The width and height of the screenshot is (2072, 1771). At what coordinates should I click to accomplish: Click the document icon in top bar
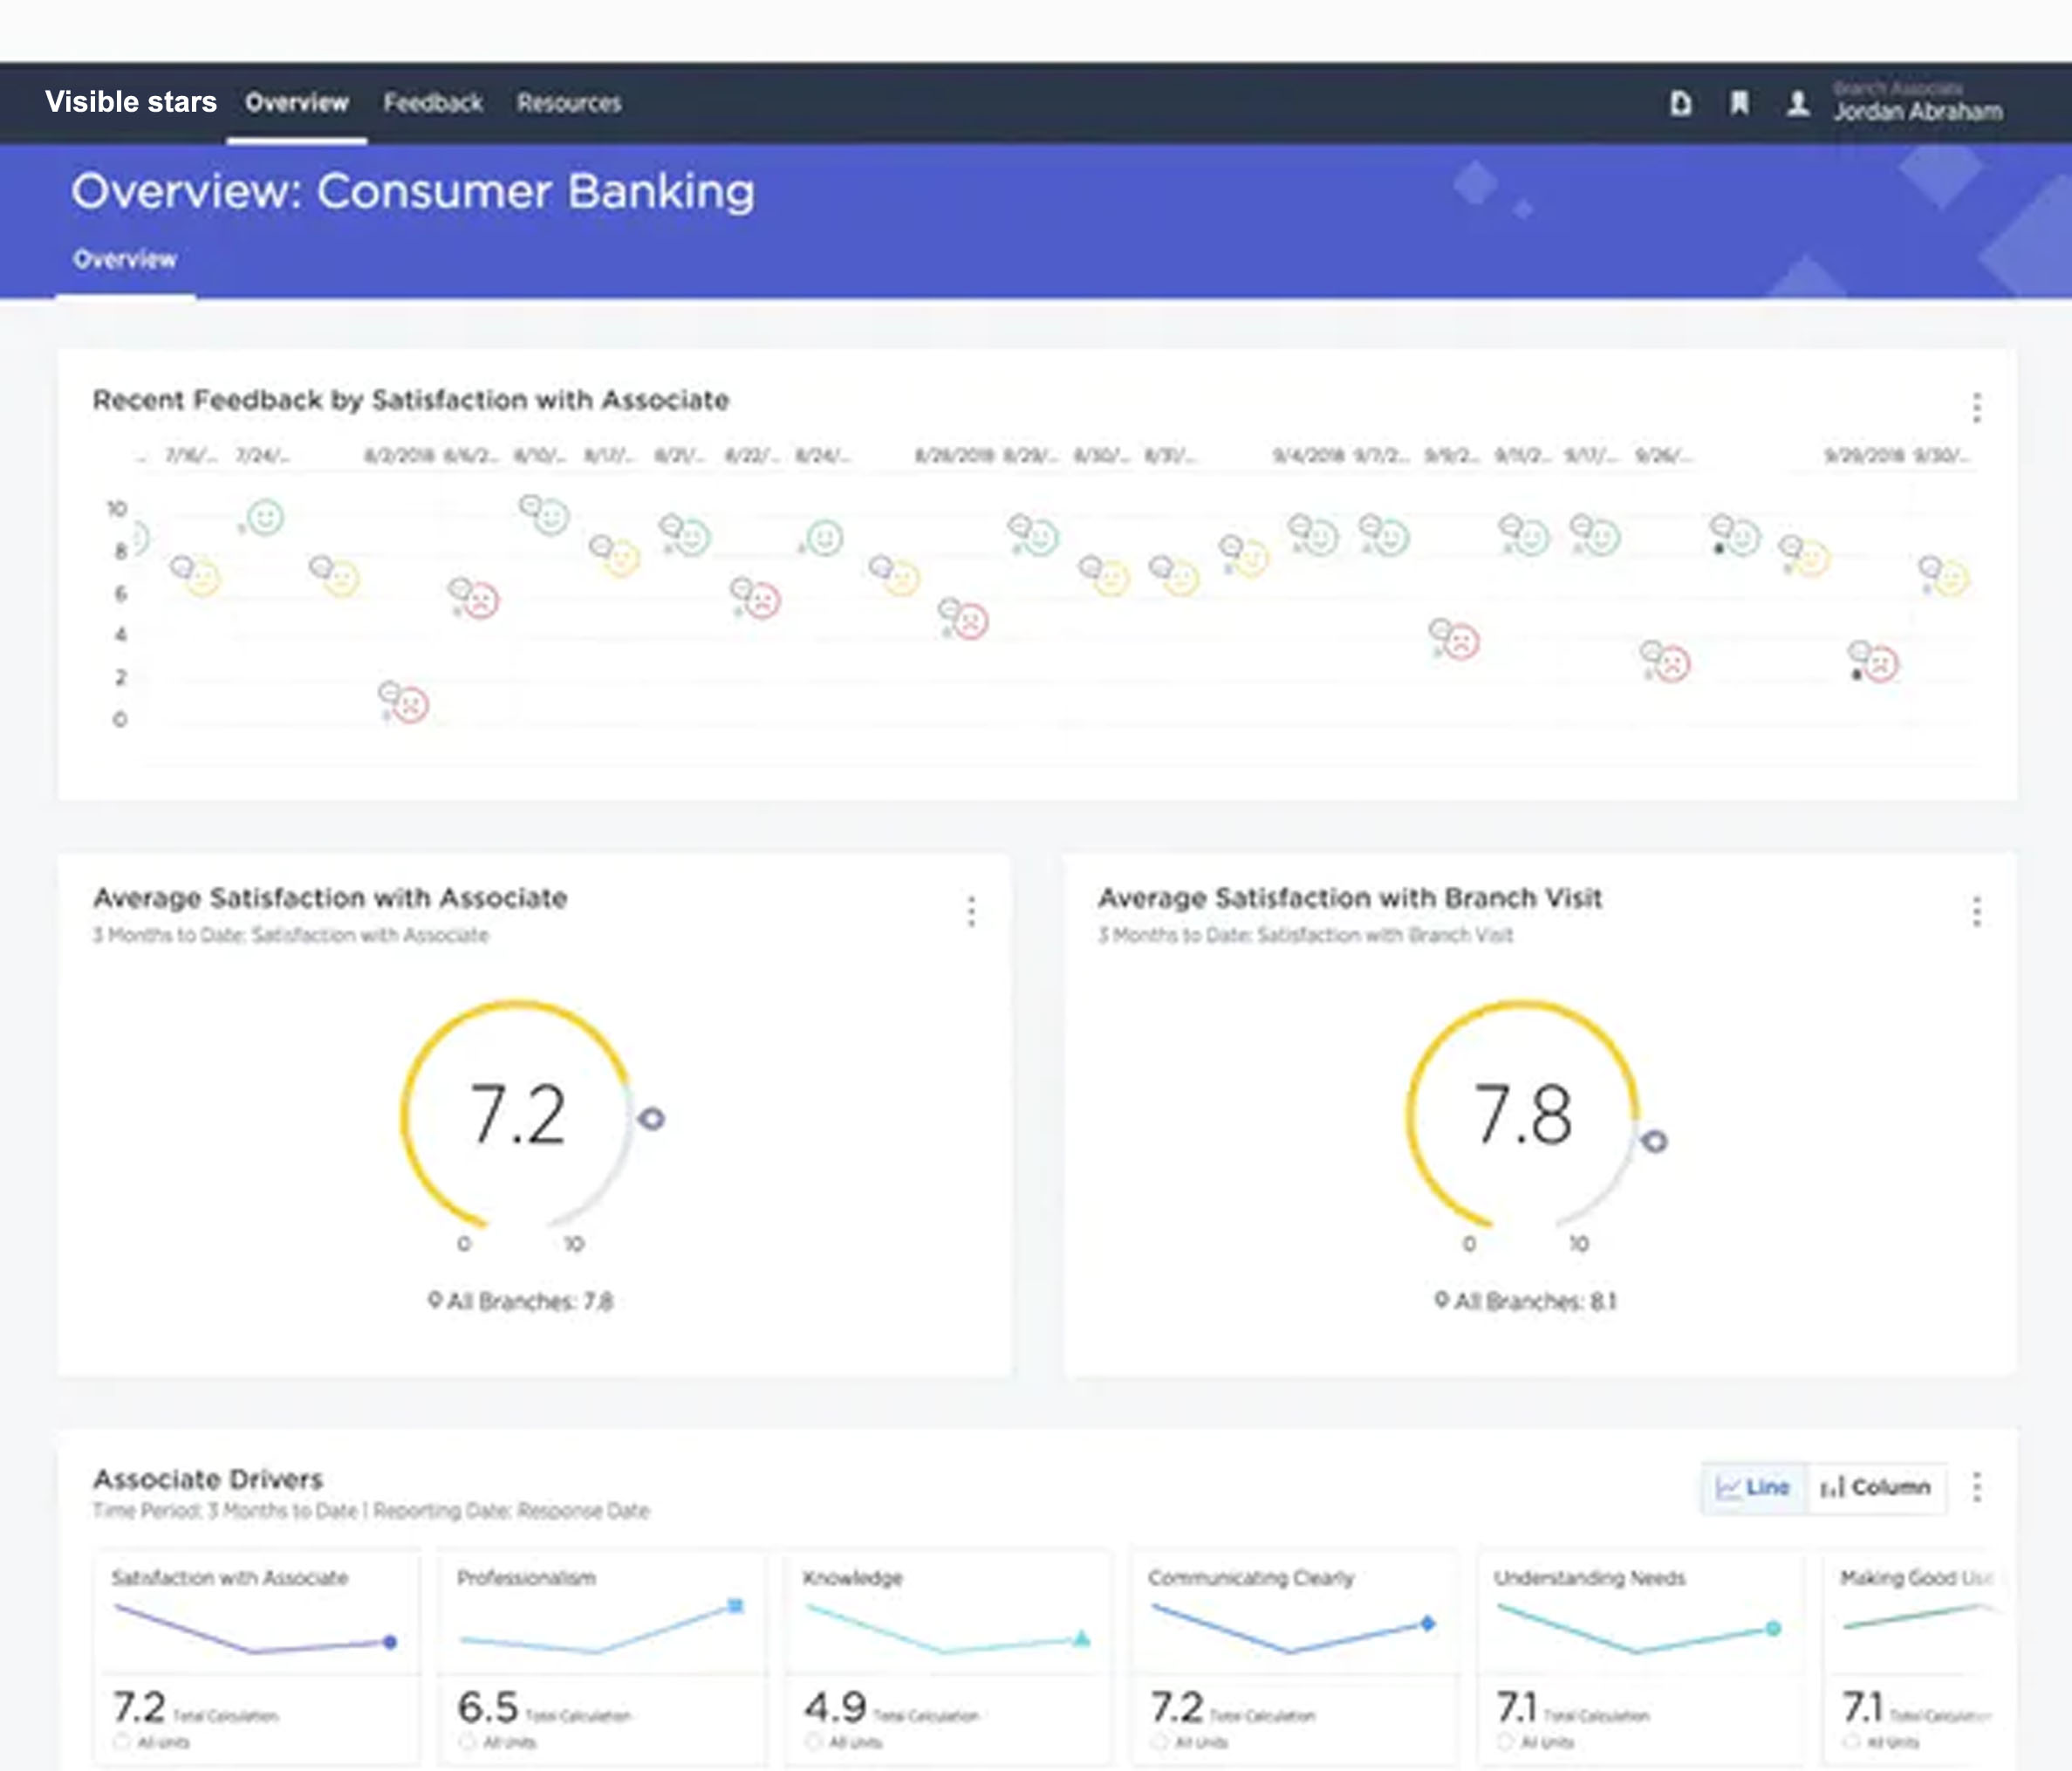[x=1681, y=103]
